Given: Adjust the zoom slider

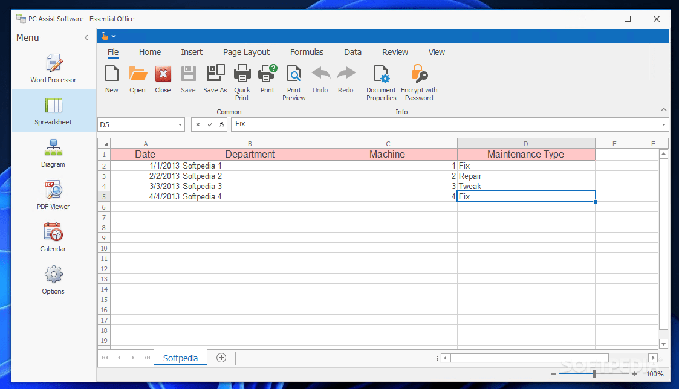Looking at the screenshot, I should pyautogui.click(x=593, y=373).
